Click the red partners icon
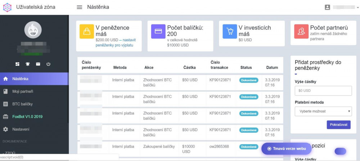Screen dimensions: 360x161 click(301, 31)
